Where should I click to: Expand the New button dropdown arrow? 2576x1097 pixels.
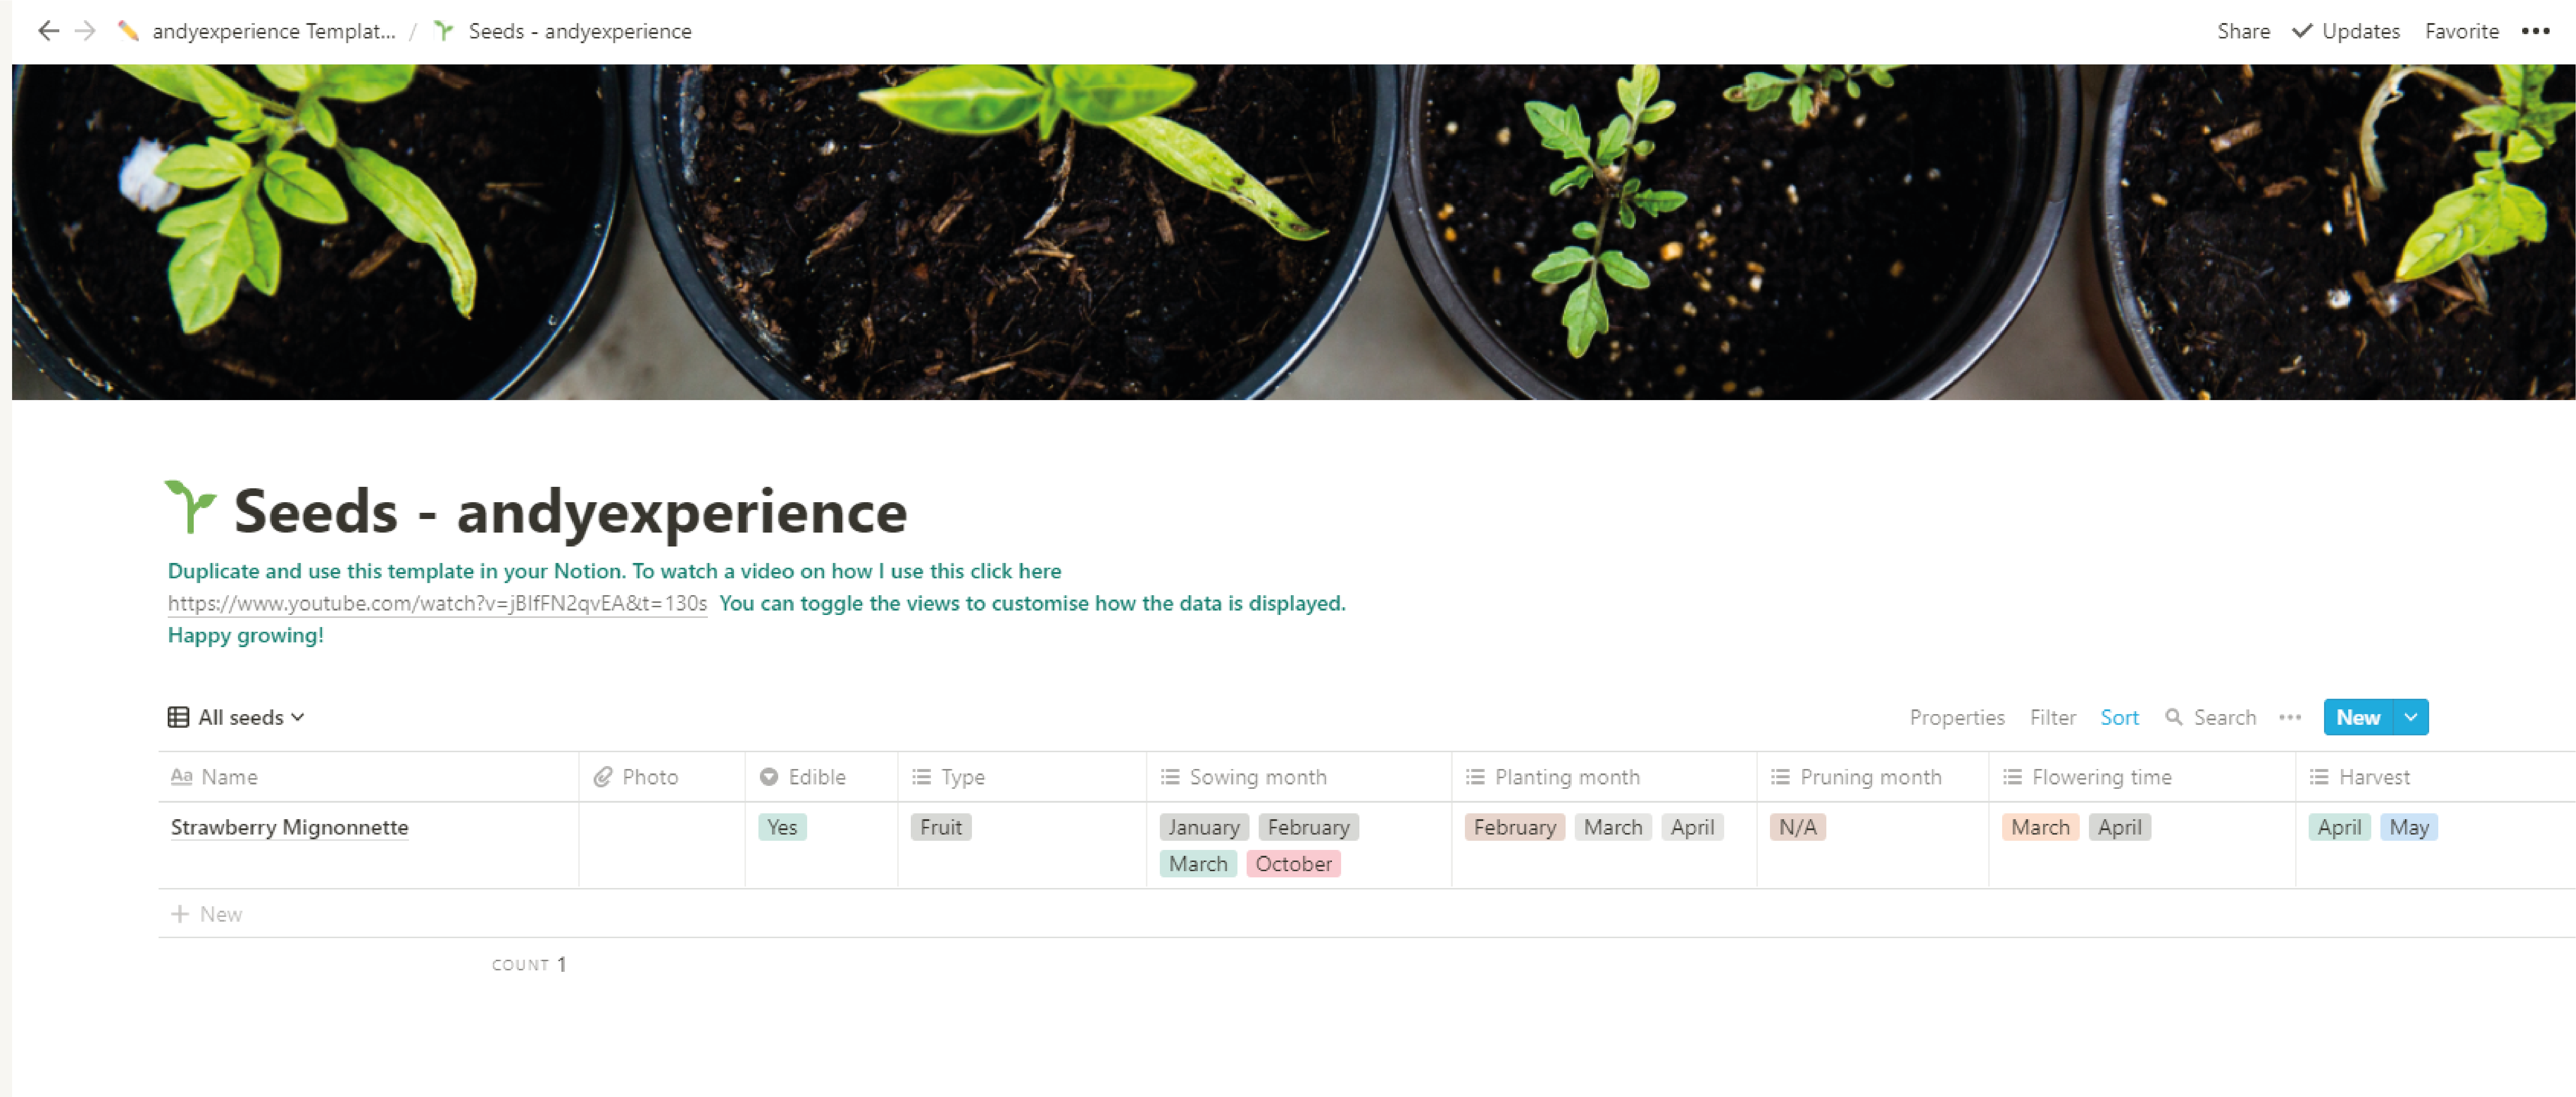(x=2411, y=717)
